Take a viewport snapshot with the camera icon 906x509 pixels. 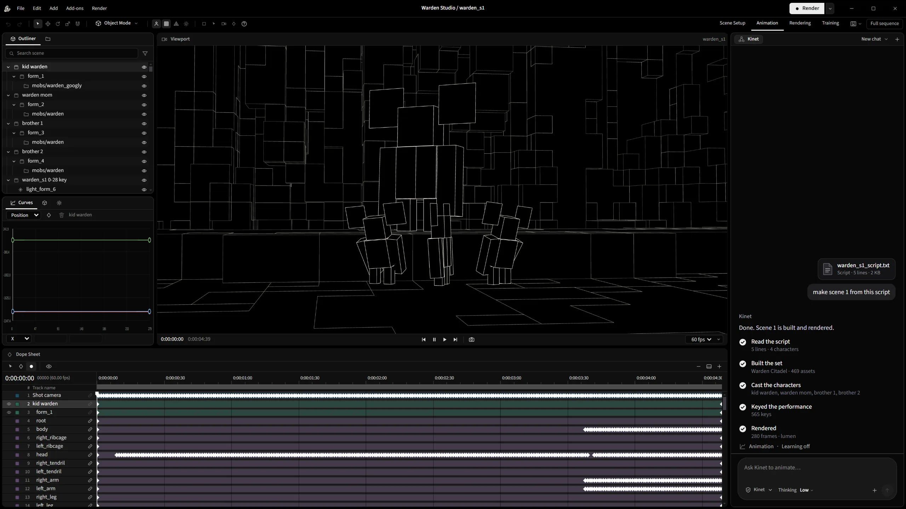[x=471, y=340]
